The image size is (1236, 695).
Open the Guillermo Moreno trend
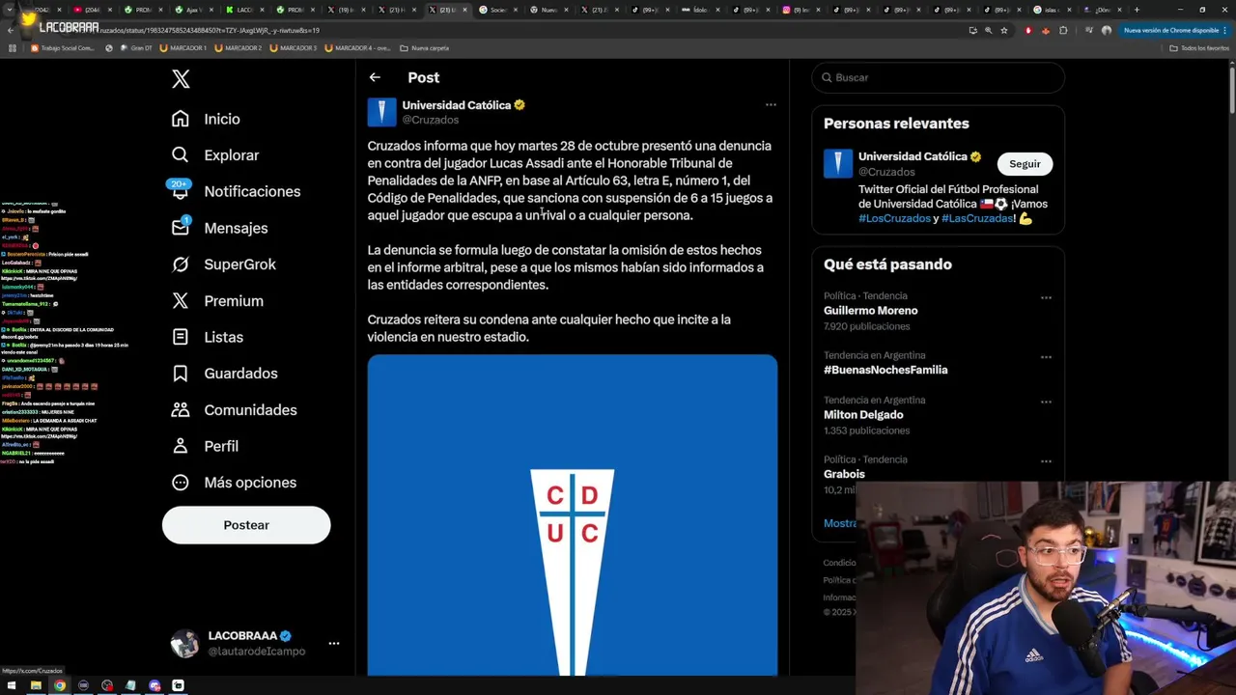click(870, 311)
